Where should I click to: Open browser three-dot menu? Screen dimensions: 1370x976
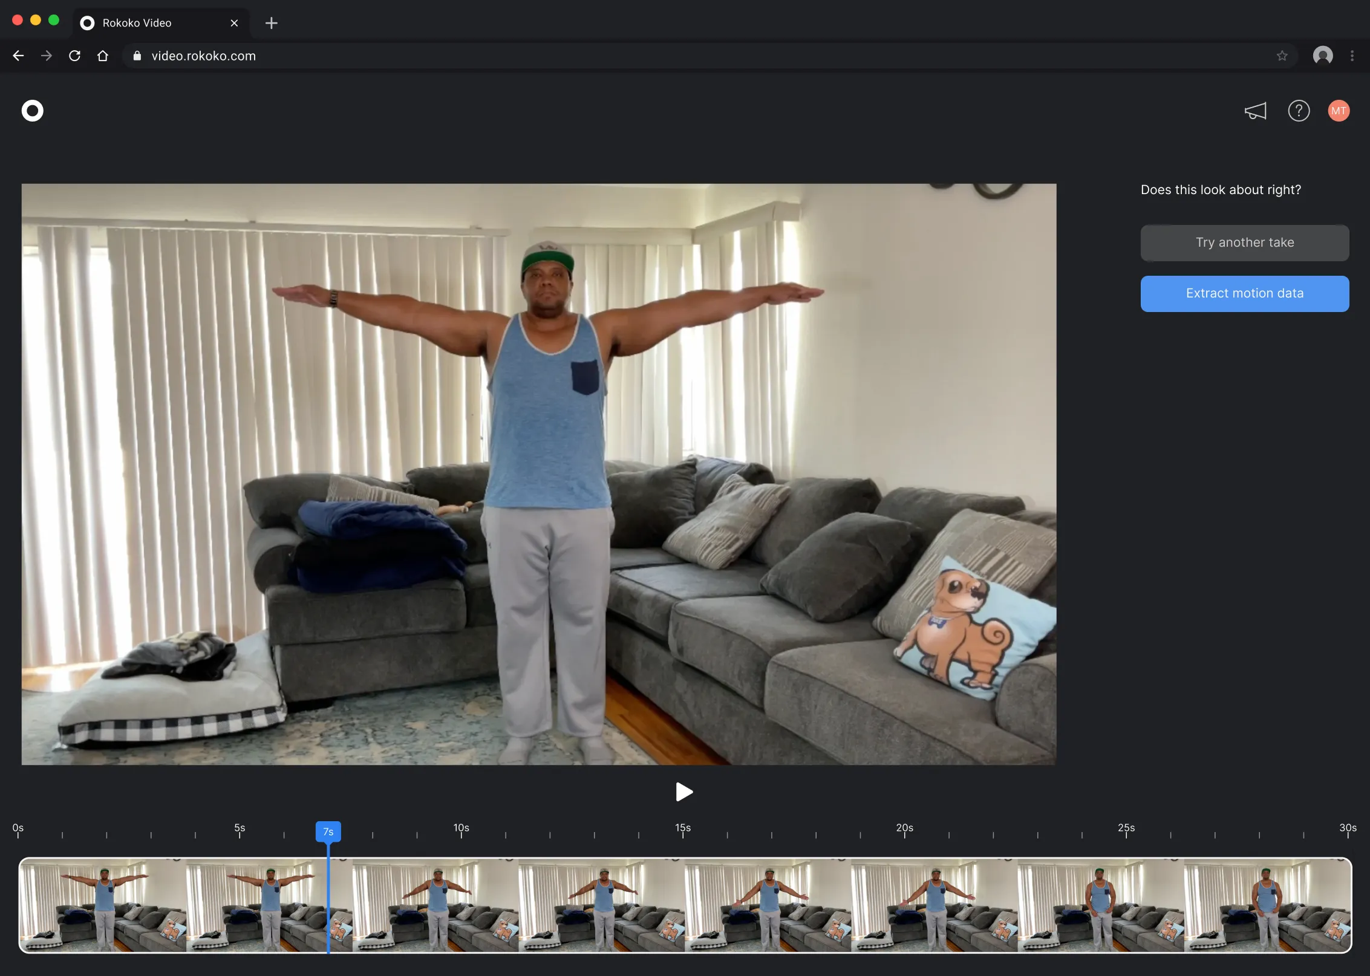click(1352, 56)
